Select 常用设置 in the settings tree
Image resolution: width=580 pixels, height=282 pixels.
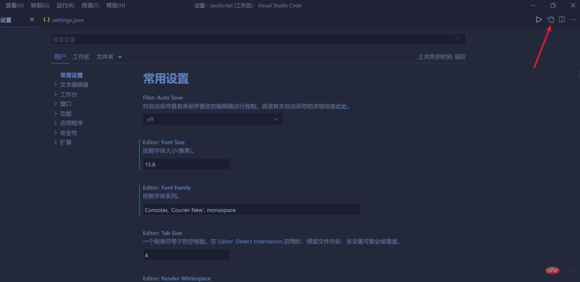pos(72,75)
